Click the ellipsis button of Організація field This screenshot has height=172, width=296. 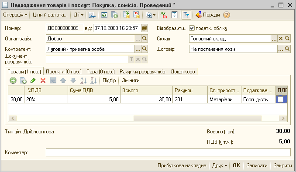click(138, 39)
